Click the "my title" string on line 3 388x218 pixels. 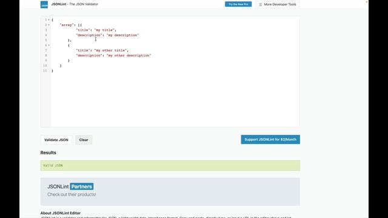pyautogui.click(x=104, y=30)
